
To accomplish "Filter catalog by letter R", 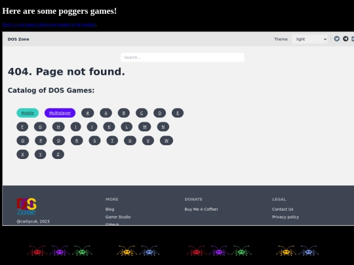I will click(77, 141).
